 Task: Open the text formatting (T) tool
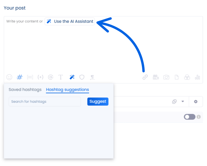(x=61, y=77)
